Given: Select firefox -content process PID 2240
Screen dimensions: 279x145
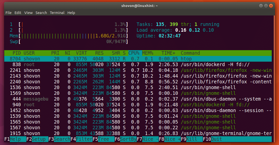Looking at the screenshot, I should (x=138, y=82).
